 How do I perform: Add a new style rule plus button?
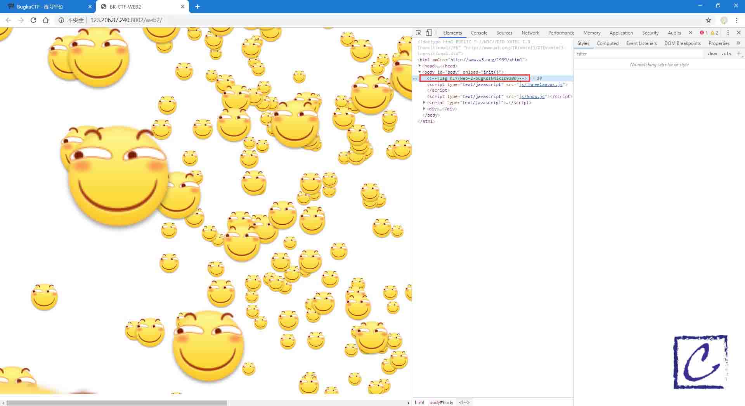[x=739, y=54]
